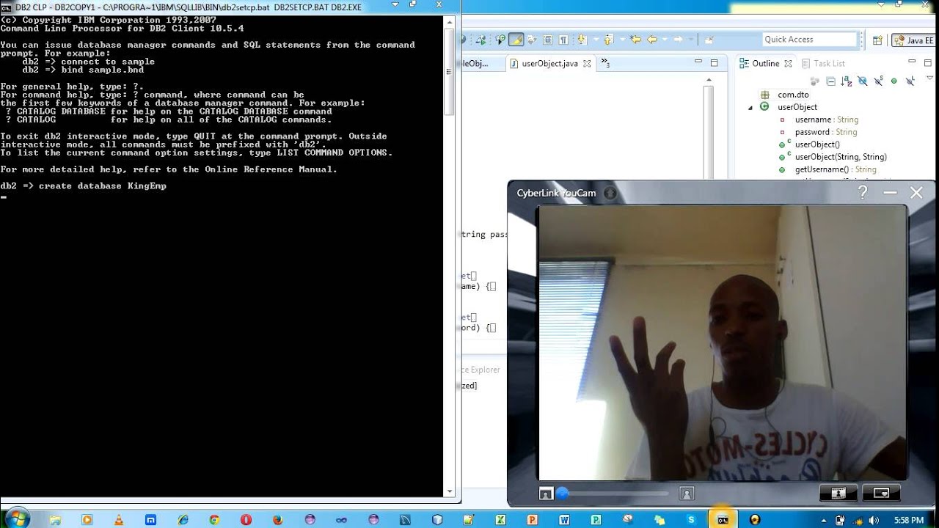Click the DB2 CLP window title icon
Viewport: 939px width, 528px height.
tap(7, 7)
